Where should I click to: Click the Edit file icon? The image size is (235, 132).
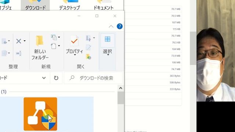tap(88, 47)
